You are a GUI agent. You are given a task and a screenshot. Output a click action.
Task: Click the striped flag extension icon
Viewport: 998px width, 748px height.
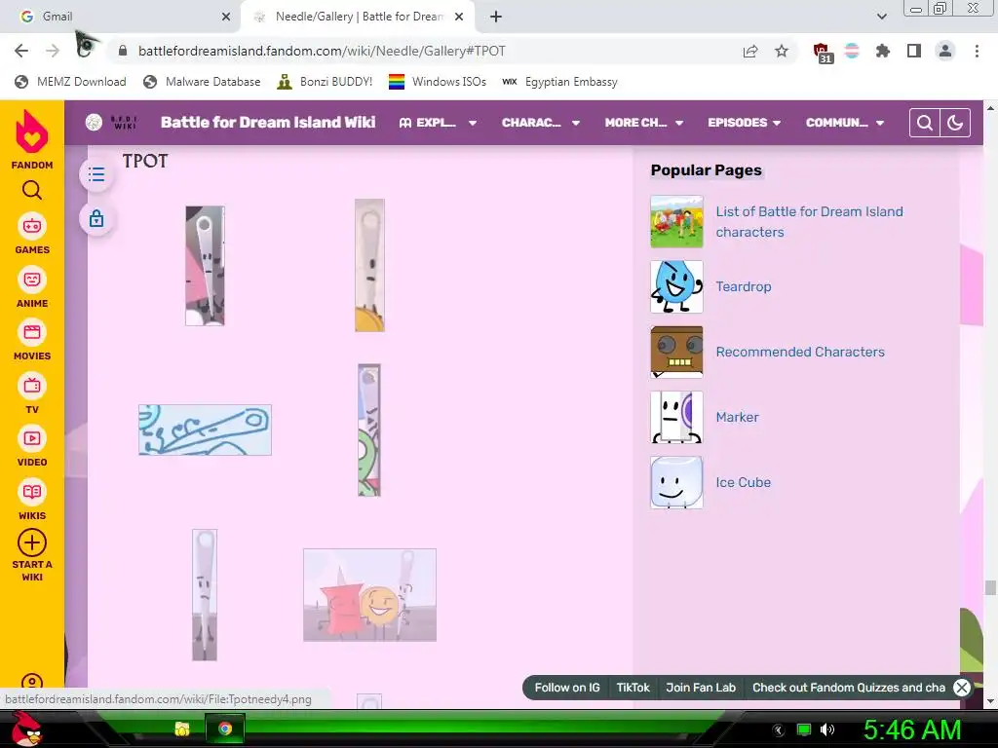(x=852, y=51)
